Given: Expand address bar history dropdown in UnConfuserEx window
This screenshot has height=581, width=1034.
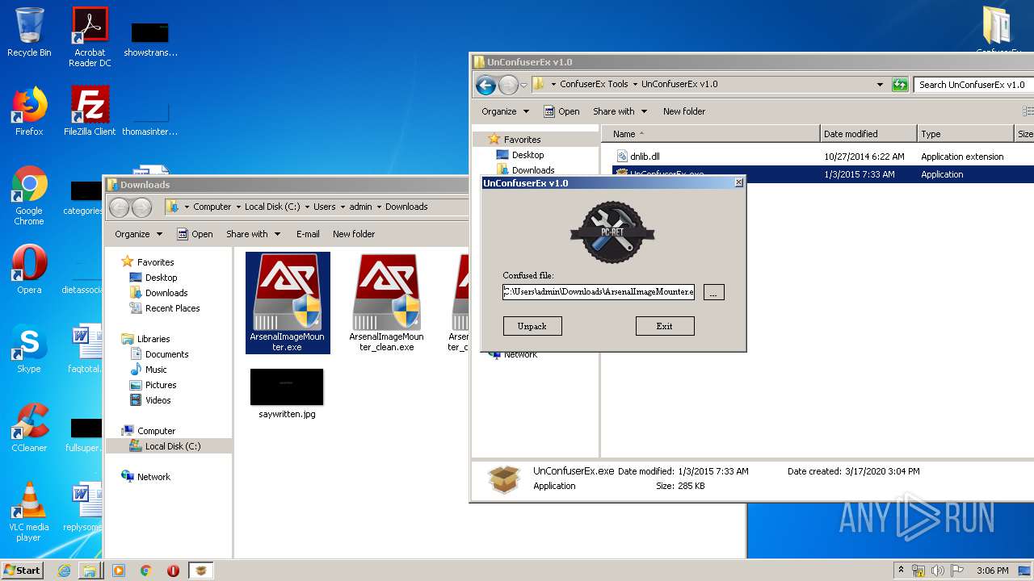Looking at the screenshot, I should coord(880,84).
